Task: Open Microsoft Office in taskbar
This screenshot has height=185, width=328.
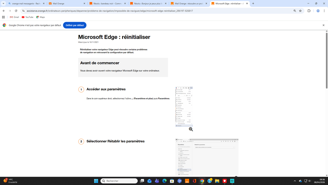Action: pyautogui.click(x=195, y=181)
